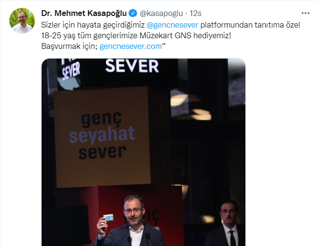Open the @gencnesever mention
The image size is (317, 246).
[172, 25]
